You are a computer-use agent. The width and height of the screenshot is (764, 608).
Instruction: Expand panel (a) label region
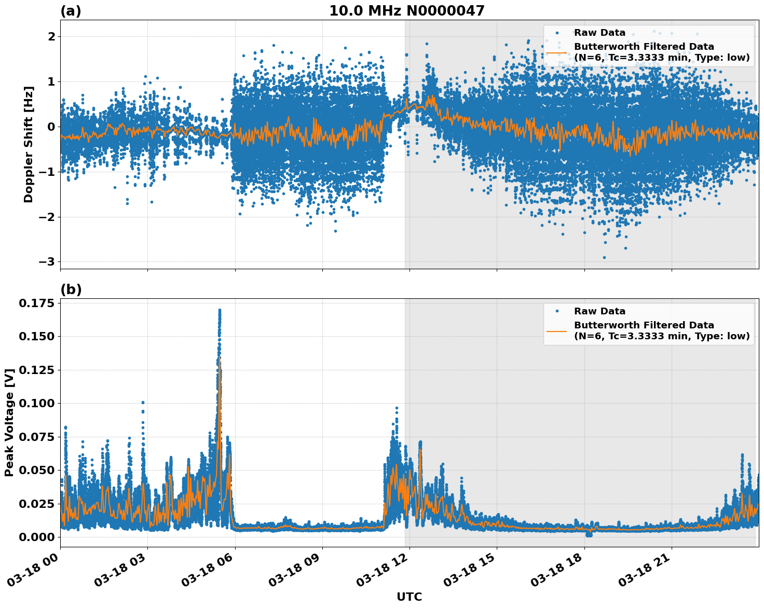point(72,10)
